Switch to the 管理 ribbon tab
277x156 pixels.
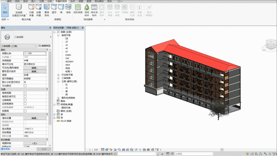[x=89, y=1]
